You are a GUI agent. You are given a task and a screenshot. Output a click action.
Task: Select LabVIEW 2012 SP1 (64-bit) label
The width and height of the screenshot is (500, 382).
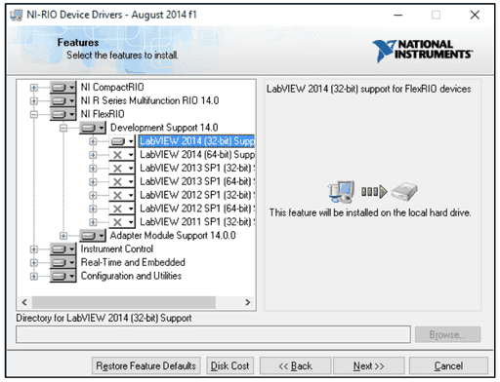click(197, 209)
